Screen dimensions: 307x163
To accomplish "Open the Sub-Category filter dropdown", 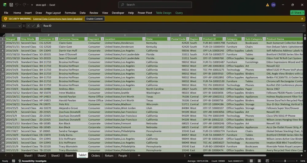I will coord(264,39).
